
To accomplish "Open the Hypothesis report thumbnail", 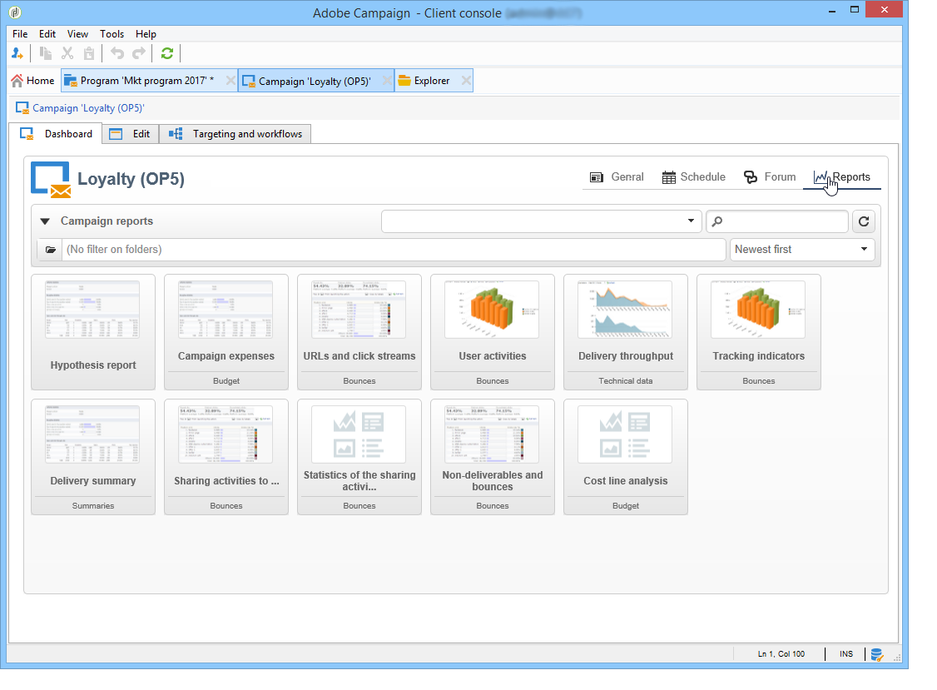I will point(93,332).
